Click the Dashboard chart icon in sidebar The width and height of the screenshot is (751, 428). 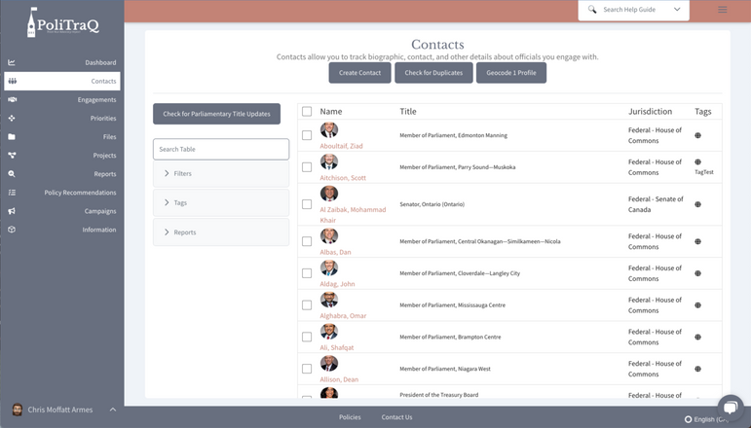12,62
